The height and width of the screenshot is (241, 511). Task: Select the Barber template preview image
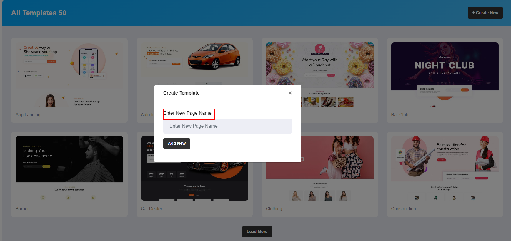pos(69,159)
